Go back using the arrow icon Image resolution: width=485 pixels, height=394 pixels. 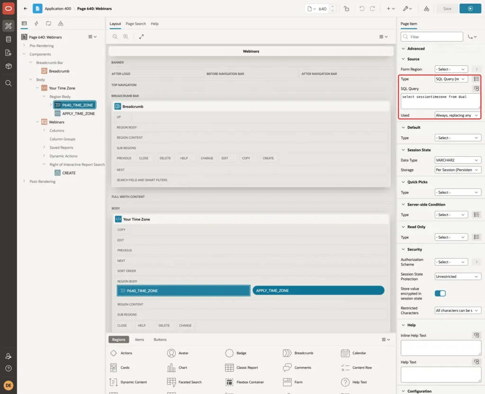click(26, 9)
